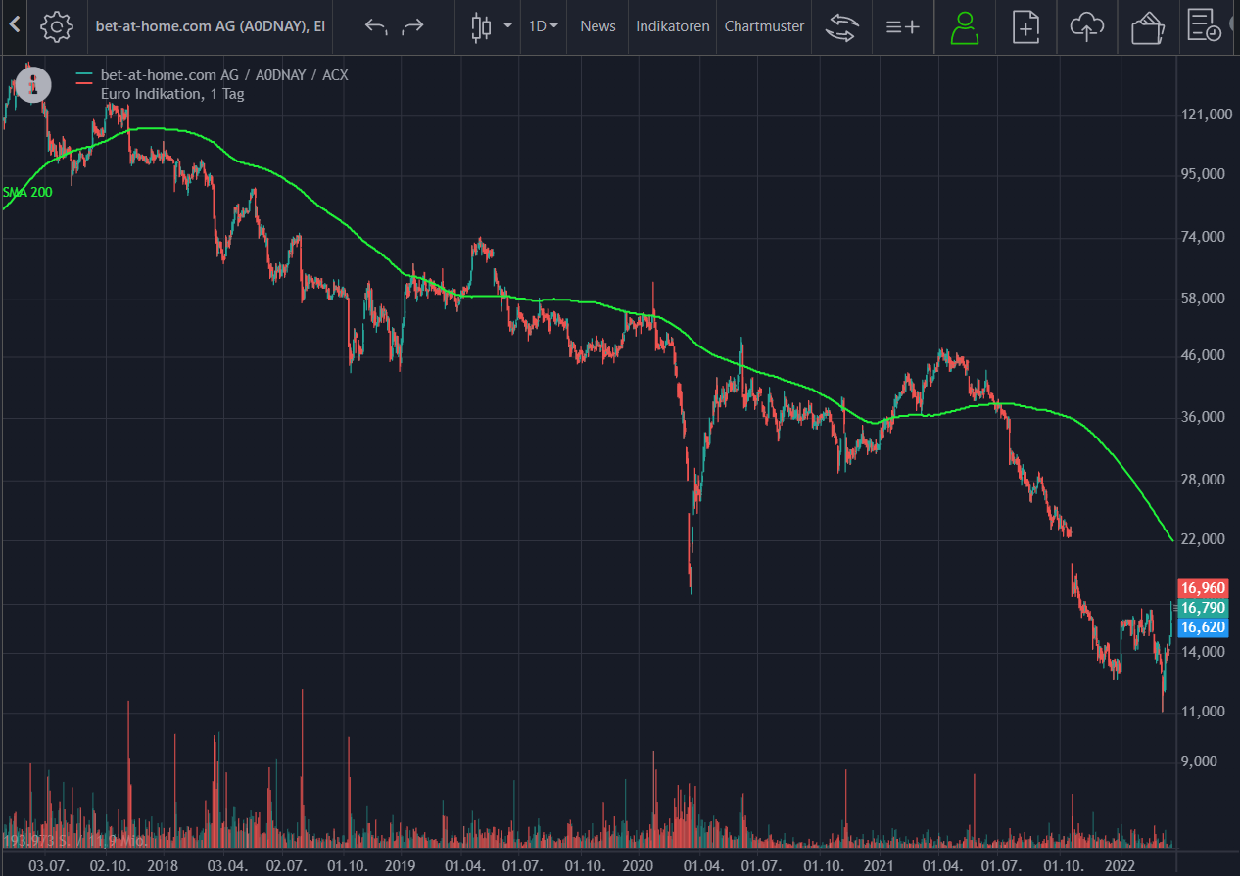Click the cloud upload icon

pos(1087,27)
